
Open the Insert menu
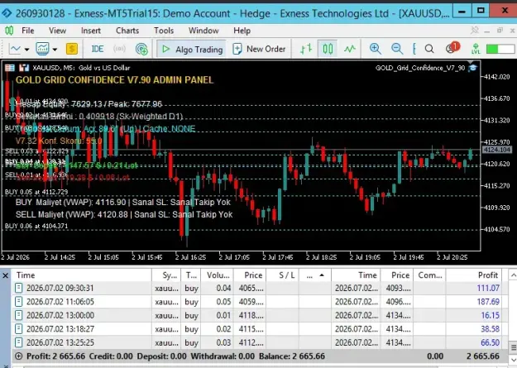pyautogui.click(x=91, y=31)
